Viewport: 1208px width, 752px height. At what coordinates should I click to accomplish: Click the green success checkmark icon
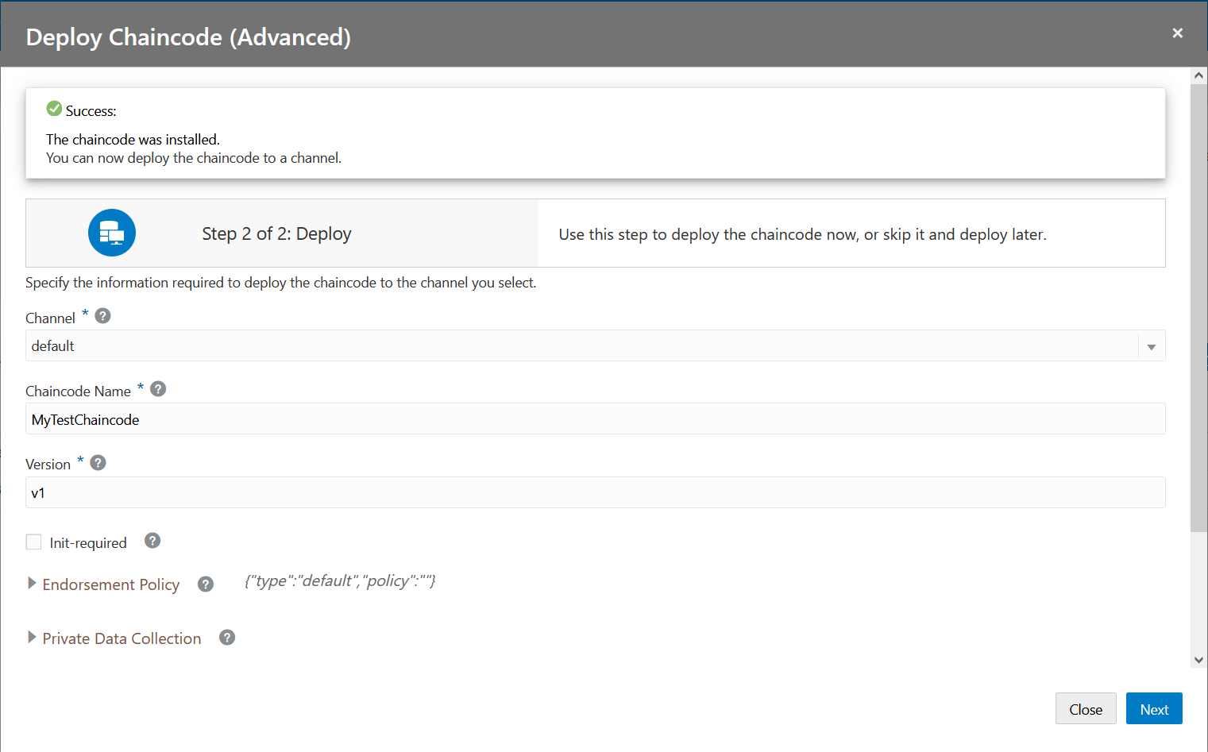[54, 107]
